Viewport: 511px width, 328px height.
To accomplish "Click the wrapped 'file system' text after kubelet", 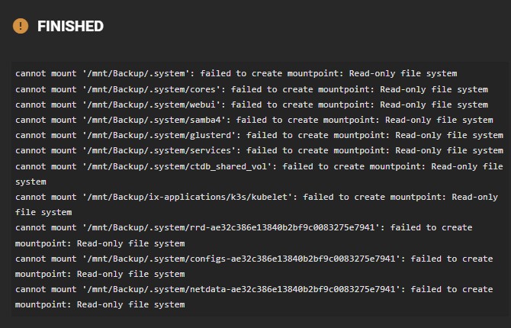I will (43, 212).
